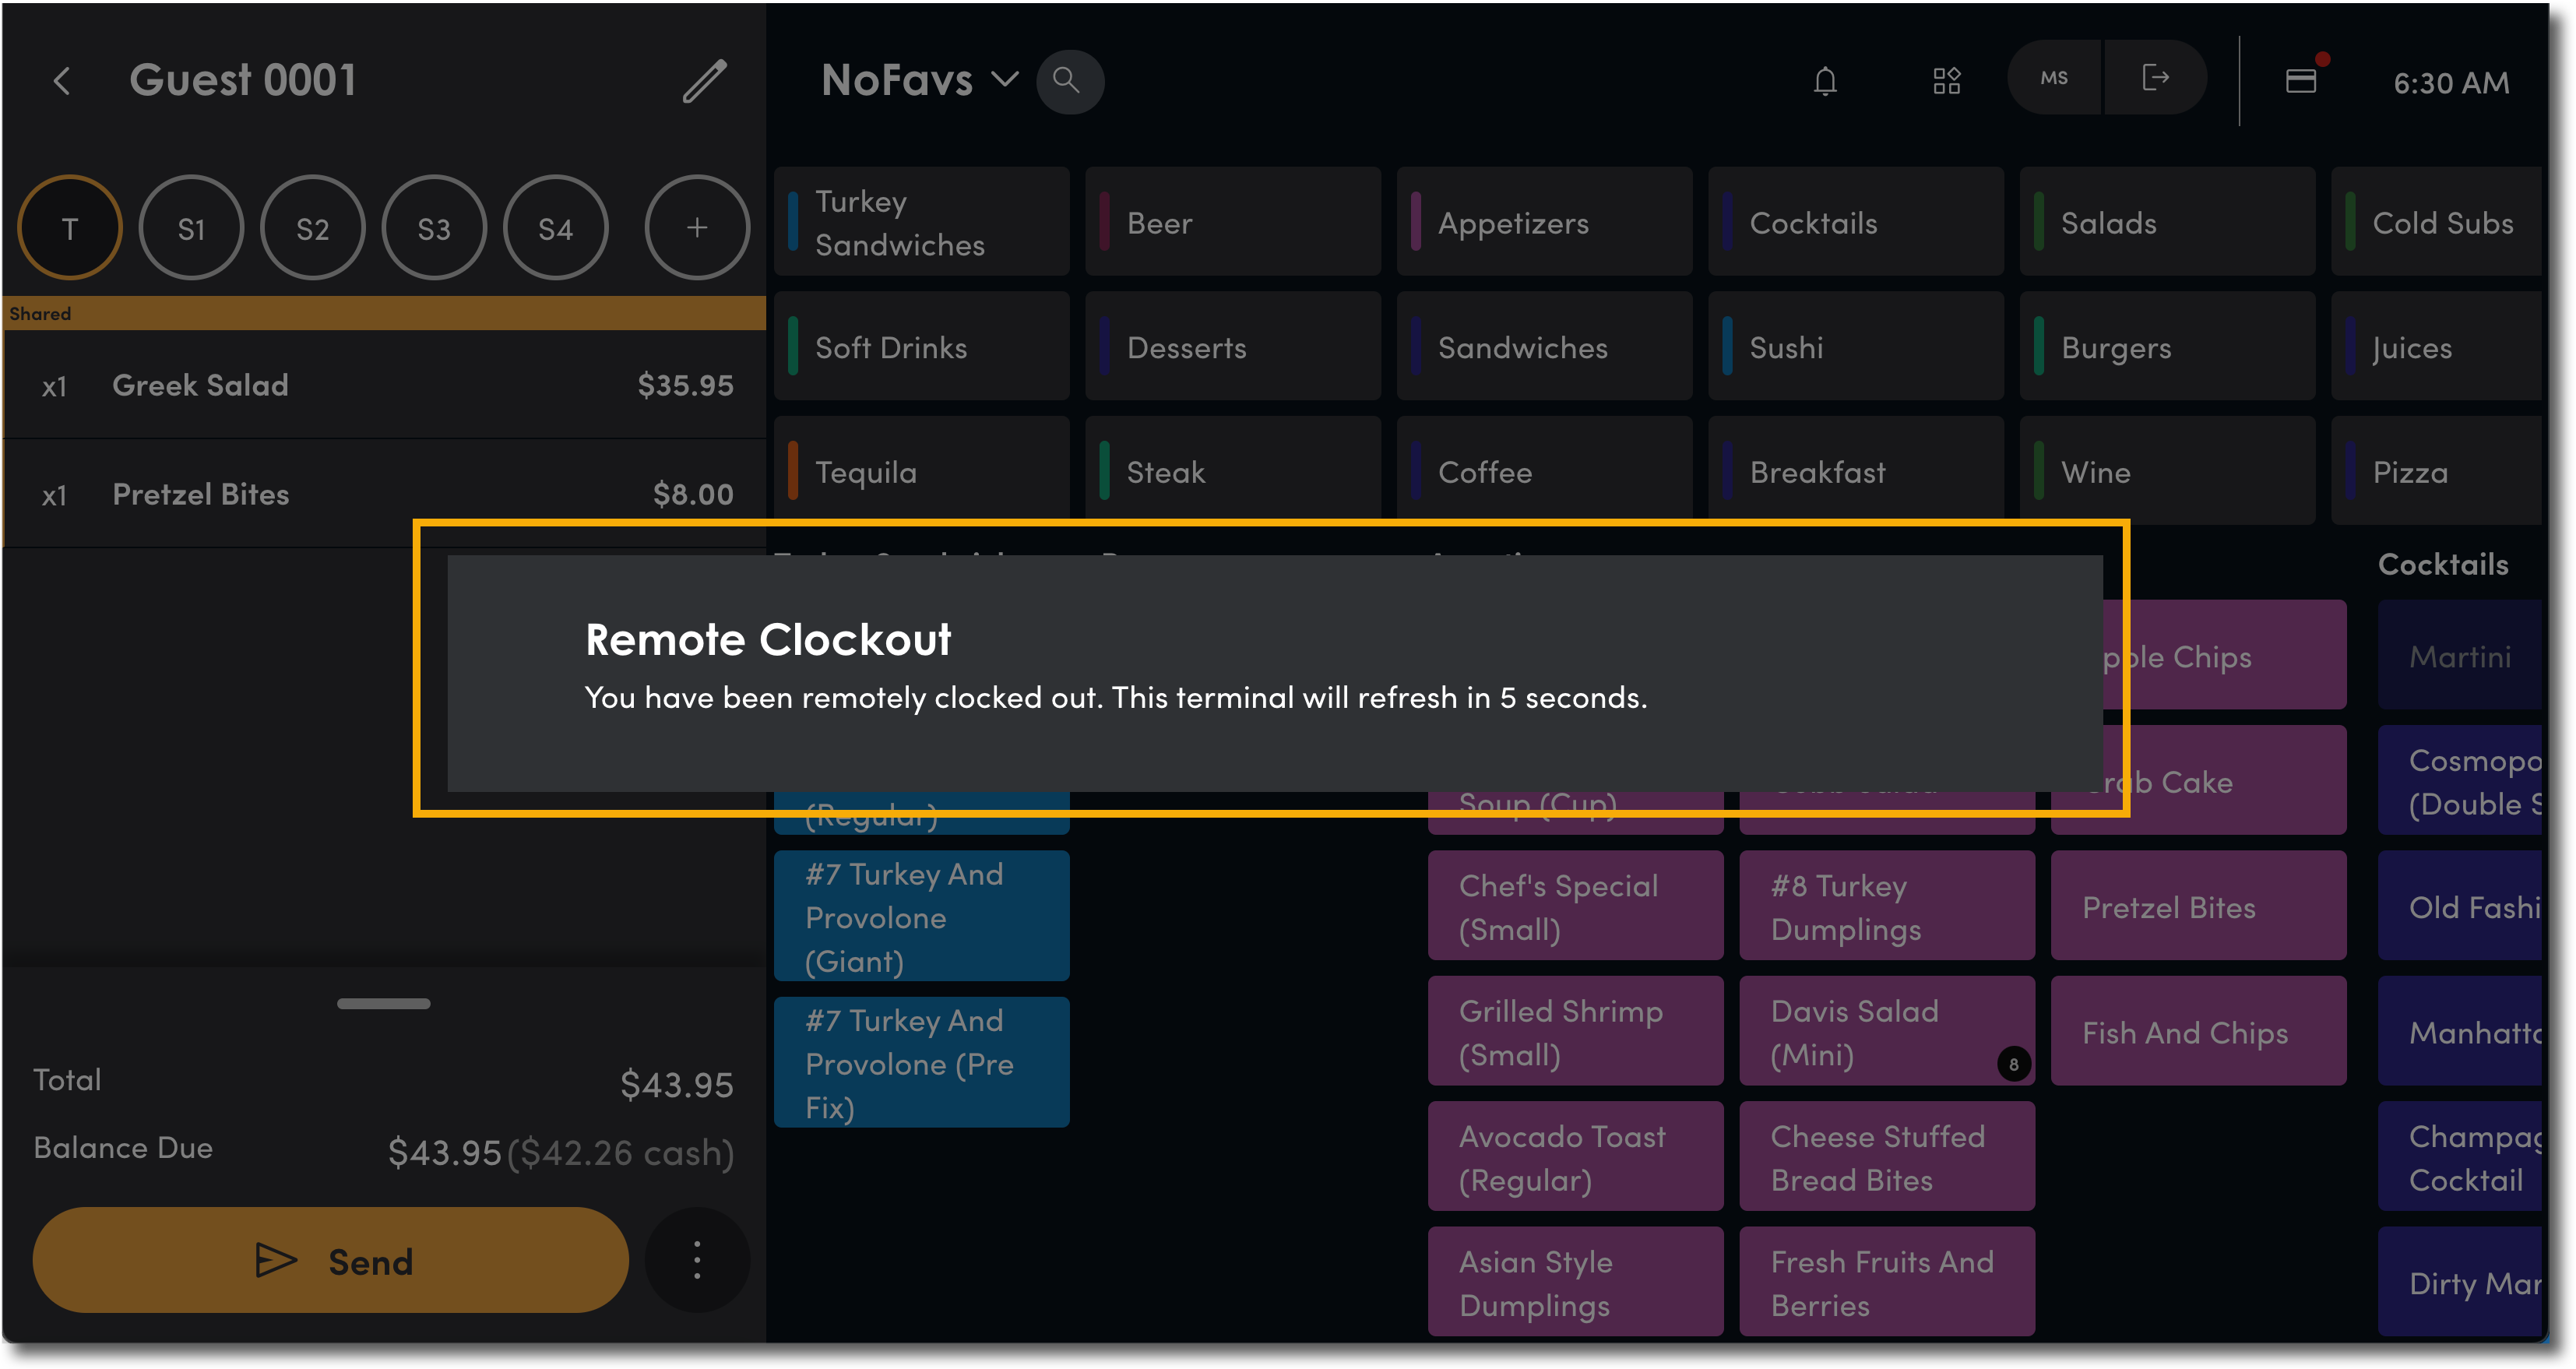Open Turkey Sandwiches category

pyautogui.click(x=921, y=222)
